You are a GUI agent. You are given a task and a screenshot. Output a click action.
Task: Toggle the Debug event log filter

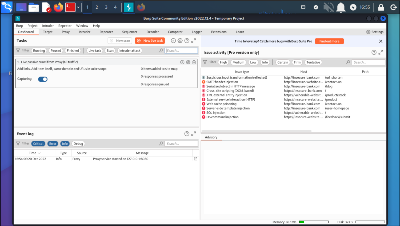point(78,144)
